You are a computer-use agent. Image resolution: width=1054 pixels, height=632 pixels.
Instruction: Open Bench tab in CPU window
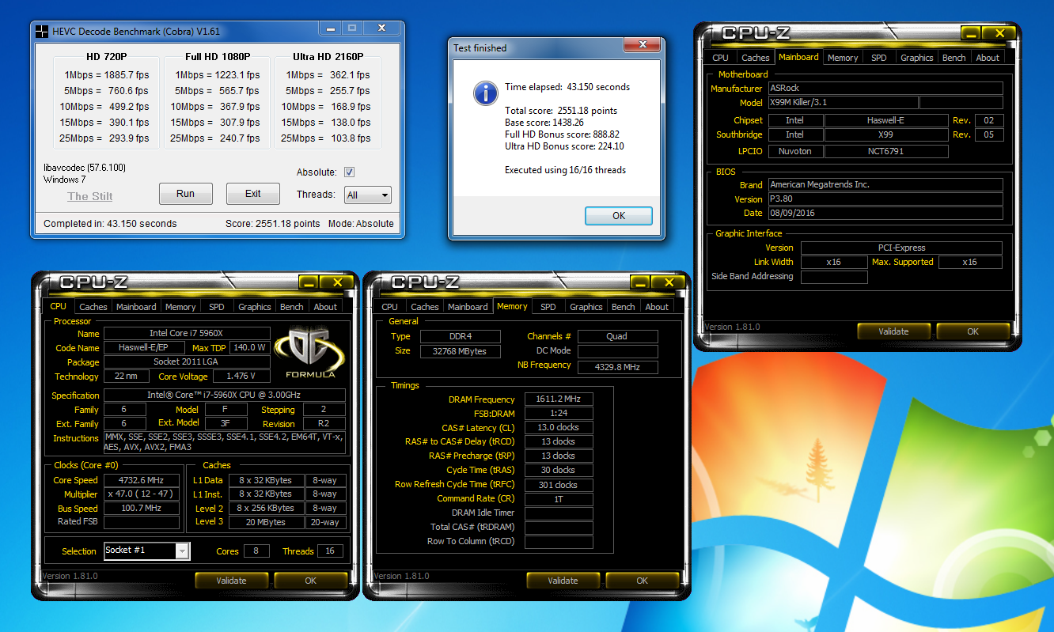tap(292, 307)
